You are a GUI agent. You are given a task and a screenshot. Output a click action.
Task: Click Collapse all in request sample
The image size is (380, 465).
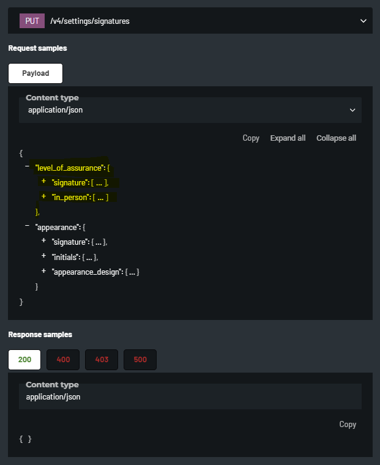[336, 138]
